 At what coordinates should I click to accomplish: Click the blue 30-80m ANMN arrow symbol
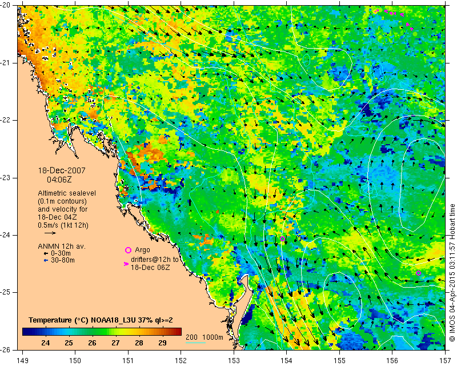point(46,260)
